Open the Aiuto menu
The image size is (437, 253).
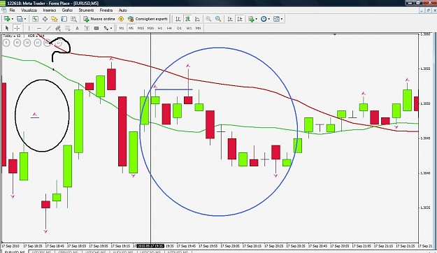click(122, 10)
